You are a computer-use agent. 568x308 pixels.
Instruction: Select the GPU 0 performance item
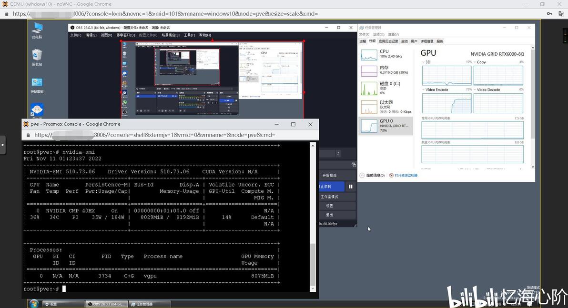click(x=386, y=126)
